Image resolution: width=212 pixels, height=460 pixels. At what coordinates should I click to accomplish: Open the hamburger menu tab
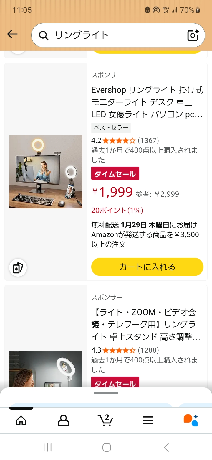(148, 420)
